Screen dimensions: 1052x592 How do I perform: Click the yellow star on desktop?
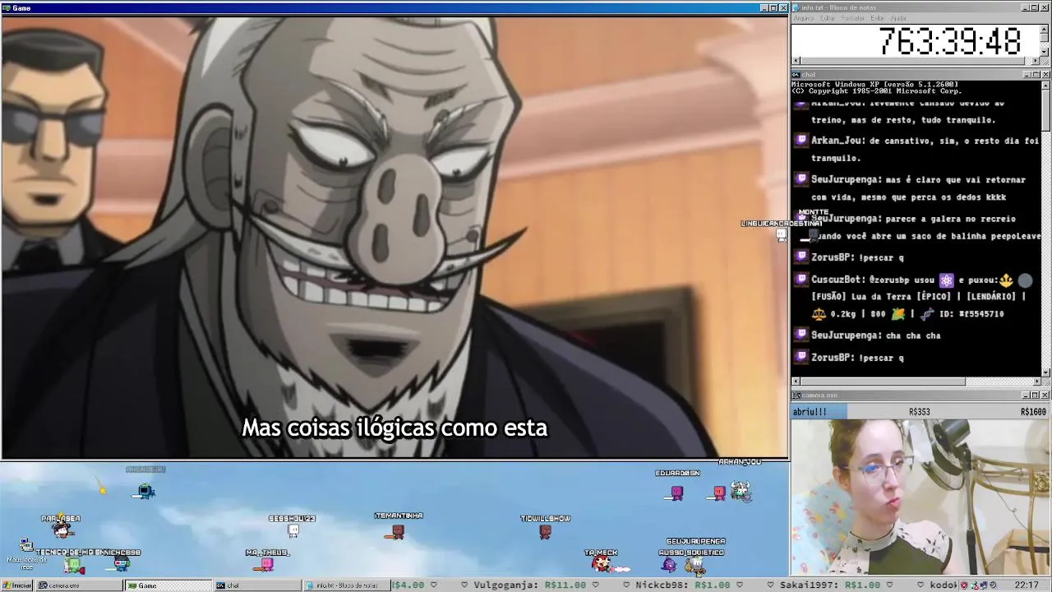pyautogui.click(x=103, y=490)
